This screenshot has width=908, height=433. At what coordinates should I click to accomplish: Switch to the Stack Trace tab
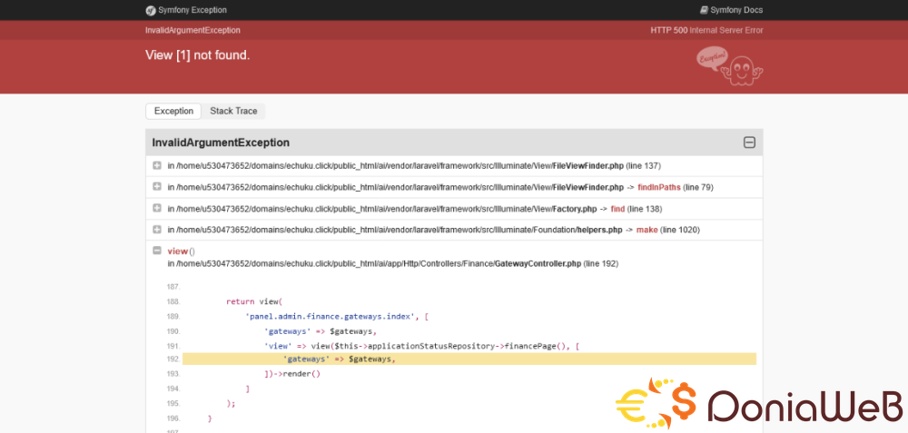point(233,111)
